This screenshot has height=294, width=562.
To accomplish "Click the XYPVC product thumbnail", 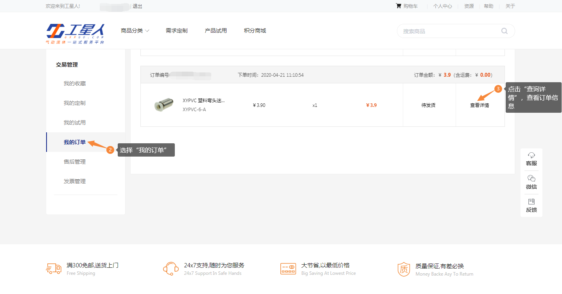I will pyautogui.click(x=163, y=105).
